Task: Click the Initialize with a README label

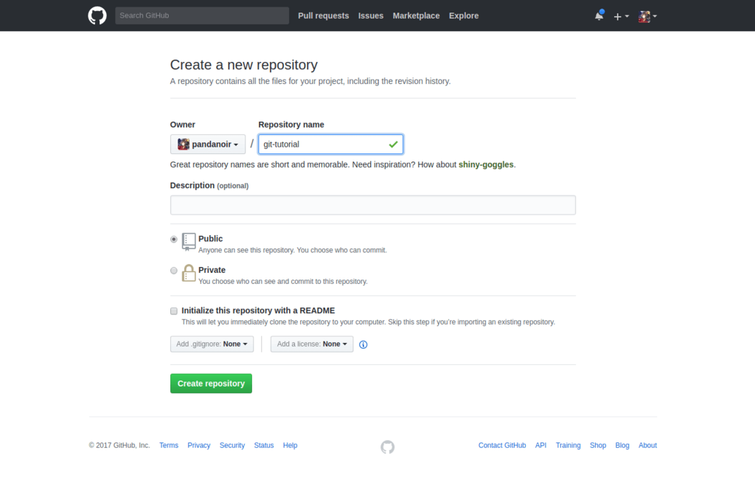Action: pos(258,310)
